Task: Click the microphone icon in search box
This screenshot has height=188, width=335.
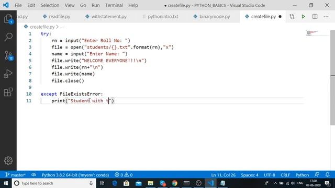Action: point(91,183)
